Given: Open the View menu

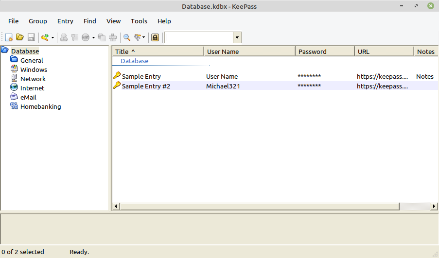Looking at the screenshot, I should pos(113,21).
